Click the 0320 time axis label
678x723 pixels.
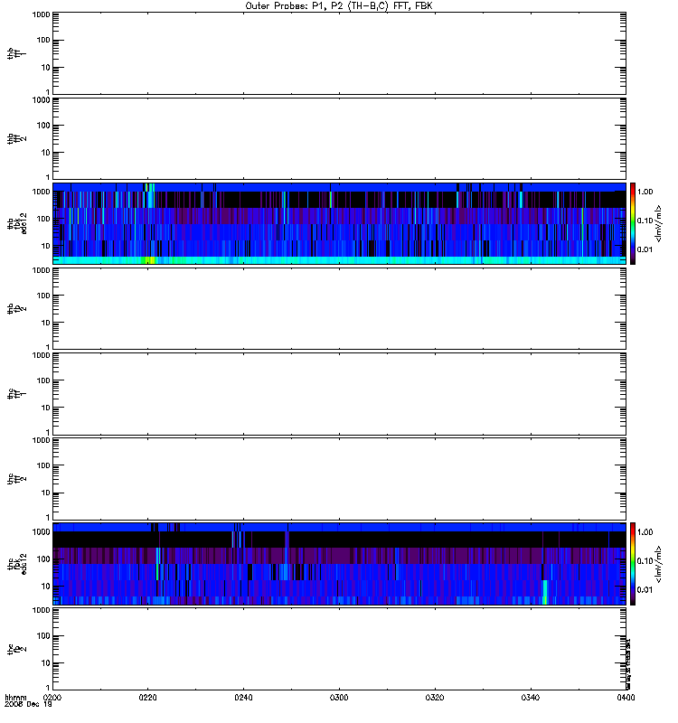pyautogui.click(x=435, y=697)
